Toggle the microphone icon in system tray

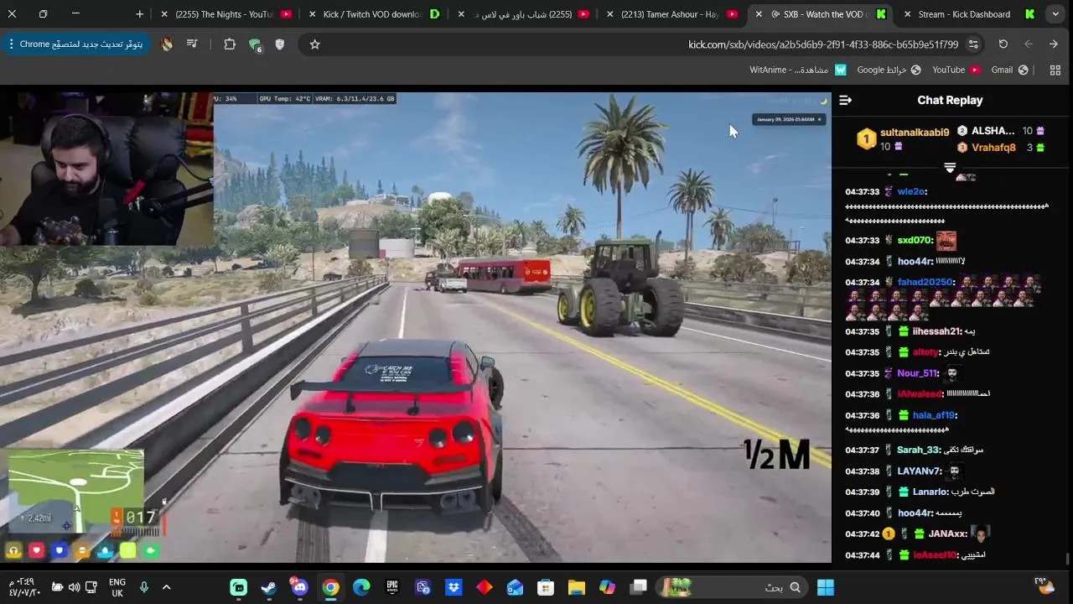(143, 587)
